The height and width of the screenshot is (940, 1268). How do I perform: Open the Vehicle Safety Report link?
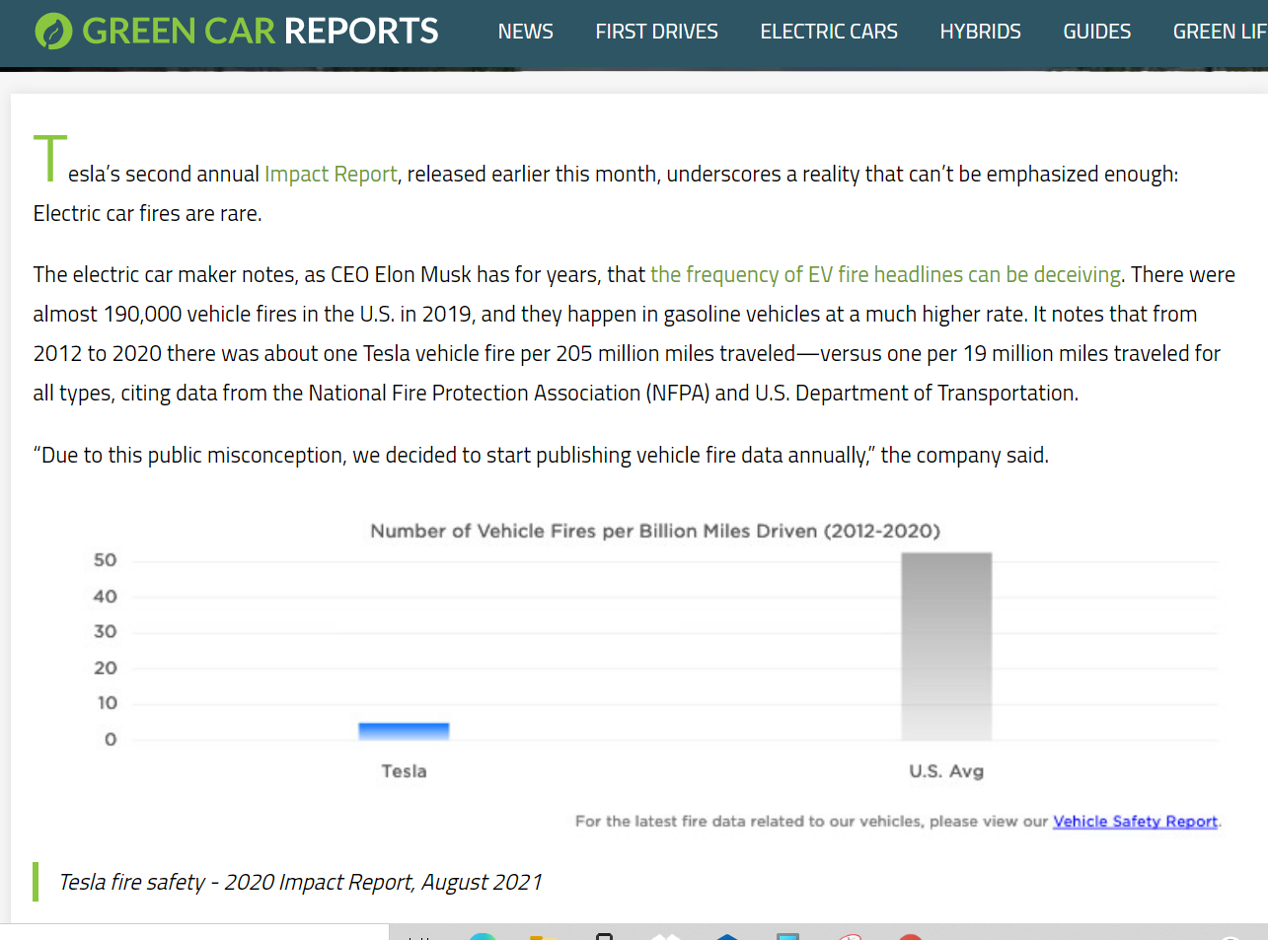1136,822
